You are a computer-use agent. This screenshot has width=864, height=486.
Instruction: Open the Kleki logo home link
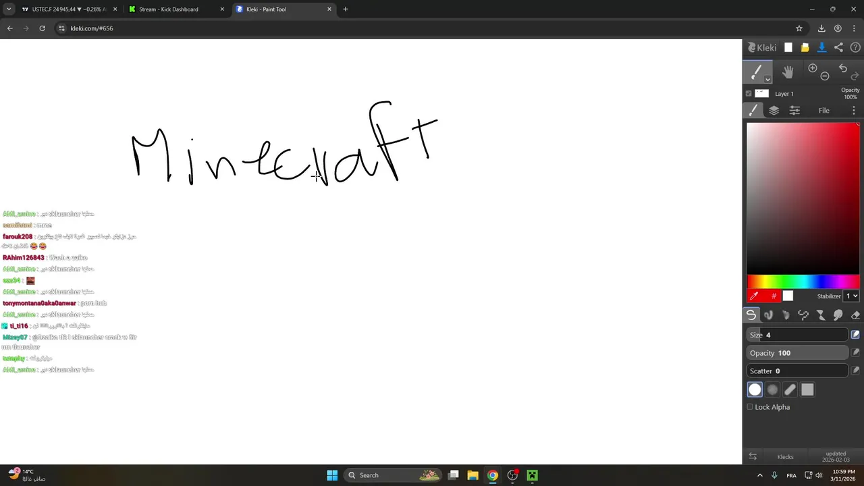click(x=762, y=47)
